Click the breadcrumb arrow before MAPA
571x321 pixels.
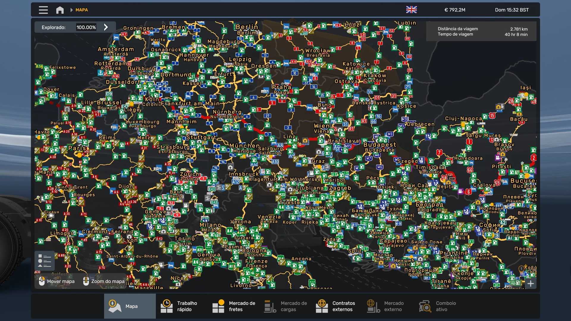[71, 10]
